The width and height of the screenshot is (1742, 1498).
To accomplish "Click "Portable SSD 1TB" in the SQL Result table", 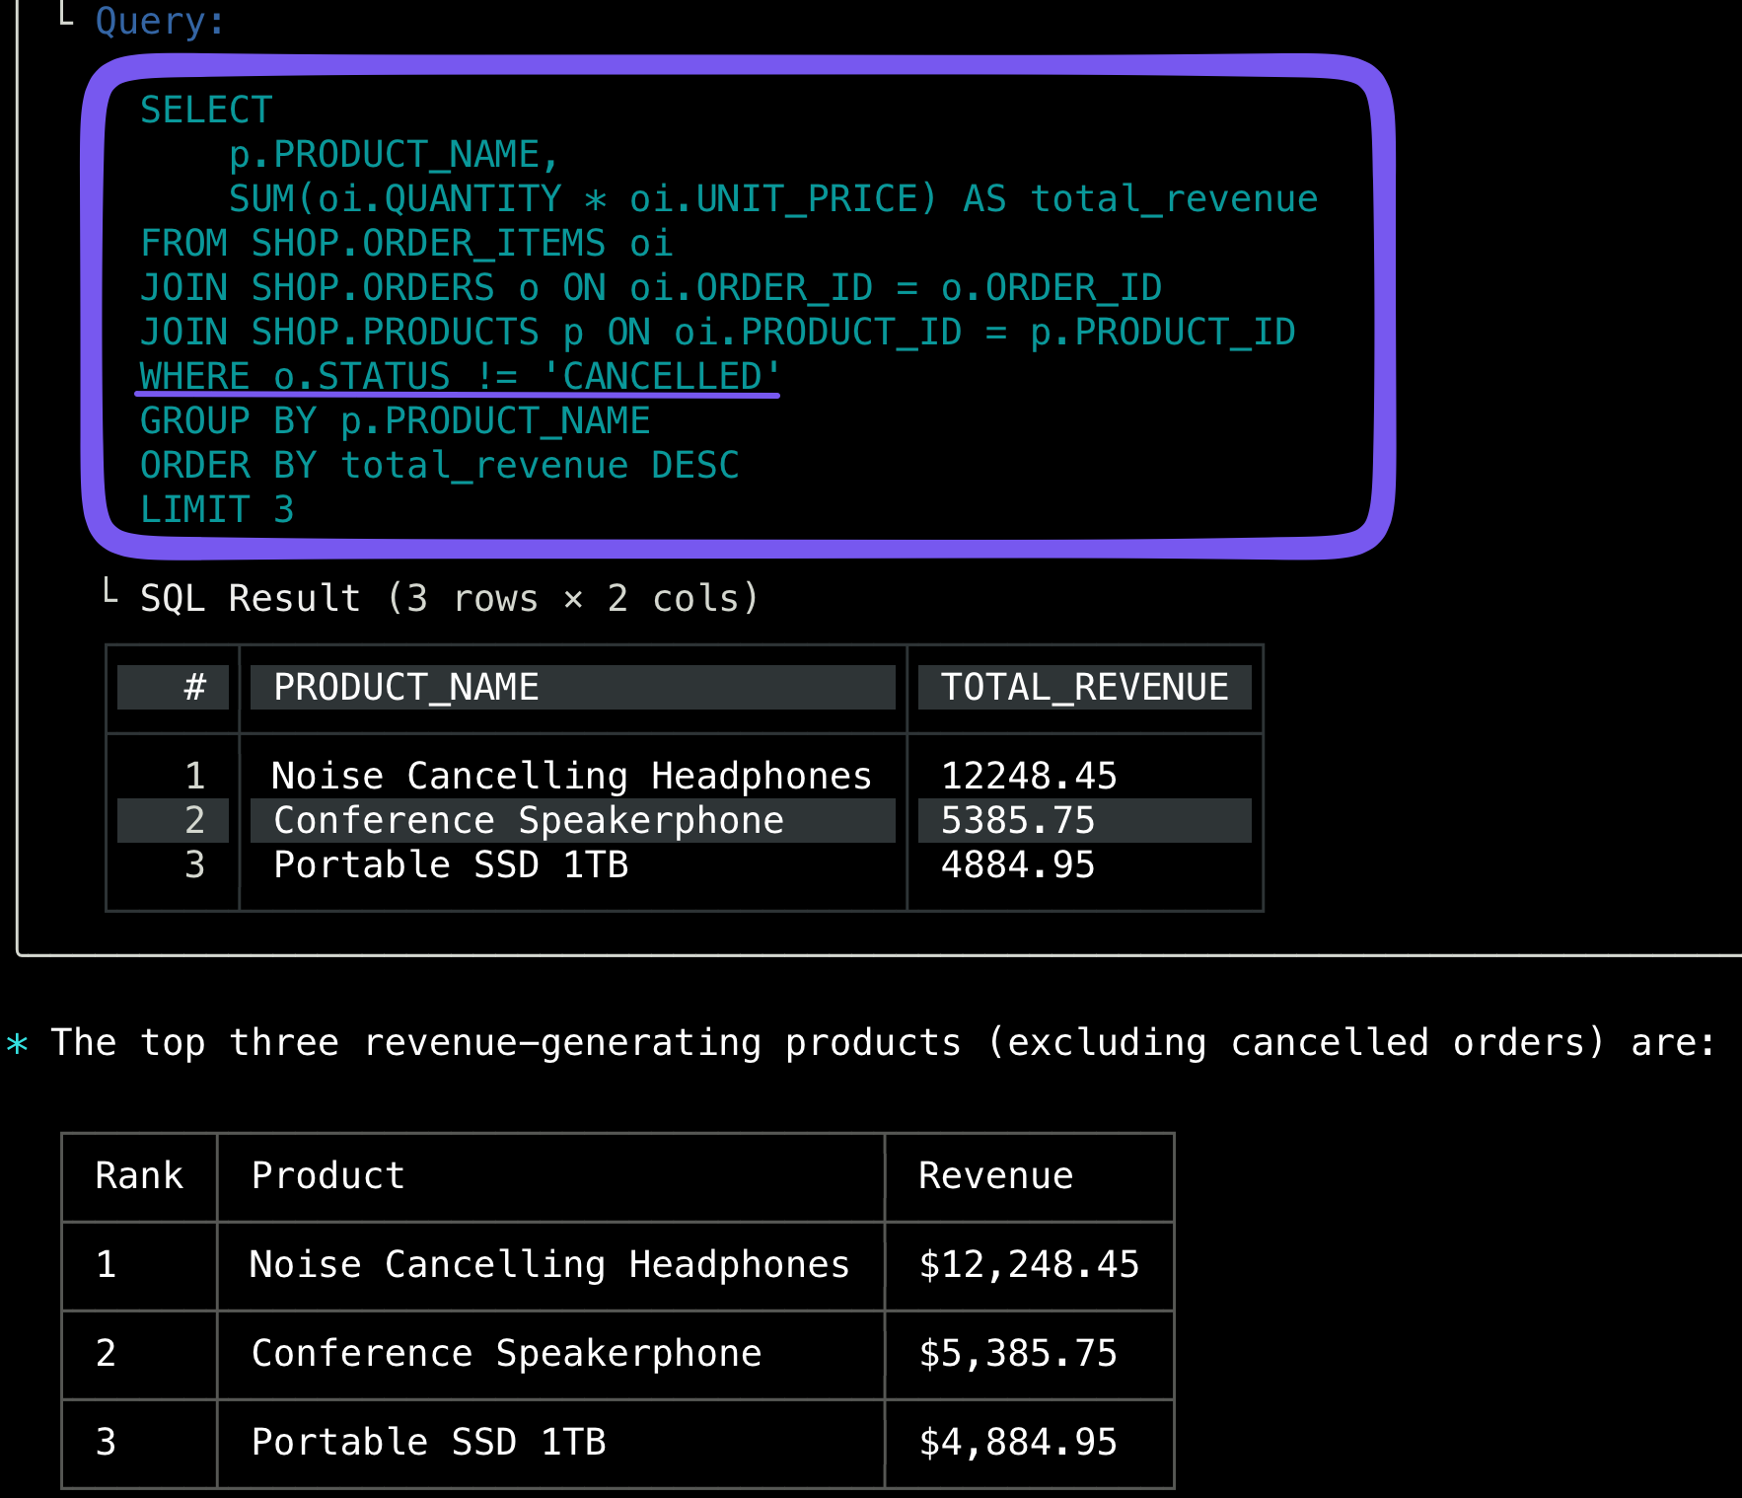I will [x=451, y=864].
